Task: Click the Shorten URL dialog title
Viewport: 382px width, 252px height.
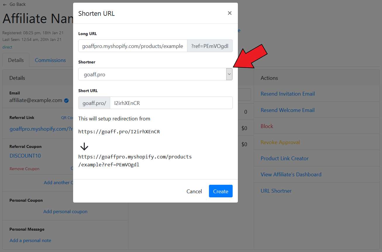Action: point(96,13)
